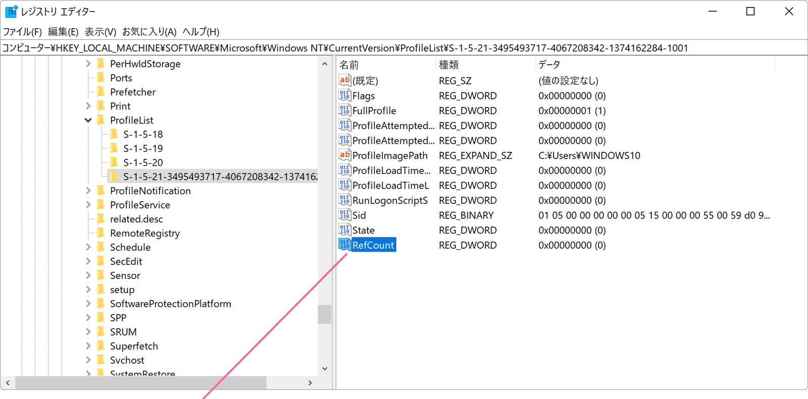Expand the Svchost key
The height and width of the screenshot is (399, 808).
88,360
